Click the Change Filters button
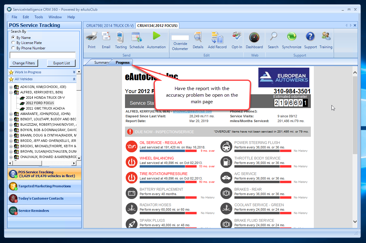Viewport: 366px width, 243px height. (x=24, y=63)
